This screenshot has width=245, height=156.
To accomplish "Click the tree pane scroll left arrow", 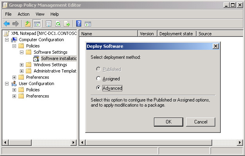I will [x=5, y=143].
